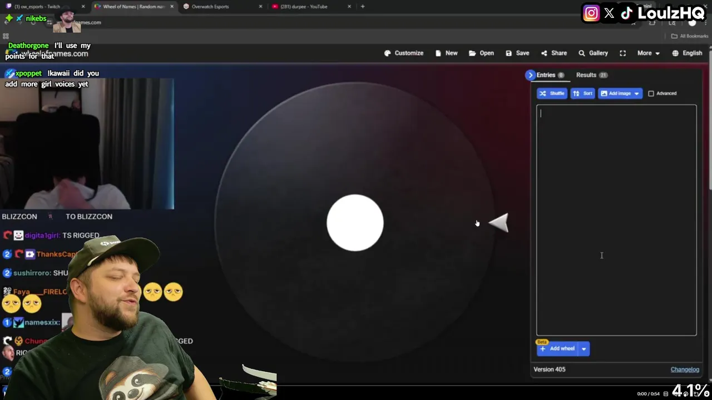Toggle fullscreen mode icon
The width and height of the screenshot is (712, 400).
pos(623,53)
